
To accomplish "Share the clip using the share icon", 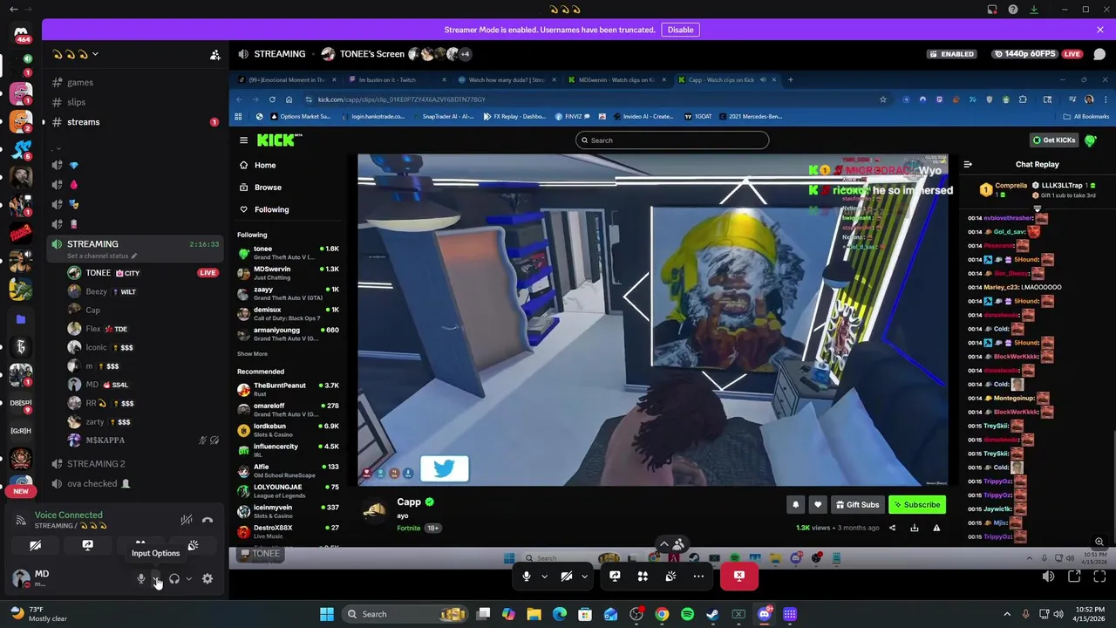I will click(x=892, y=528).
